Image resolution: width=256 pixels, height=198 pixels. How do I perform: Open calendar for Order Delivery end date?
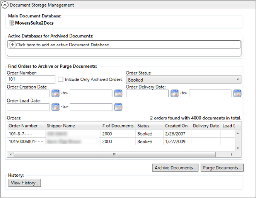pos(237,93)
